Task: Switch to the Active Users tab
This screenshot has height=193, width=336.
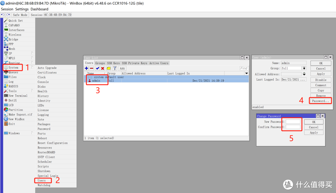Action: pos(159,63)
